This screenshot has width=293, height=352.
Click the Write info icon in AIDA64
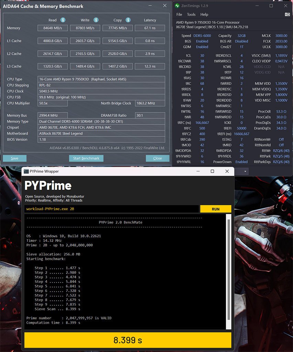[x=96, y=20]
